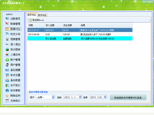Viewport: 154px width, 115px height.
Task: Open 用户管理 menu label
Action: (x=15, y=65)
